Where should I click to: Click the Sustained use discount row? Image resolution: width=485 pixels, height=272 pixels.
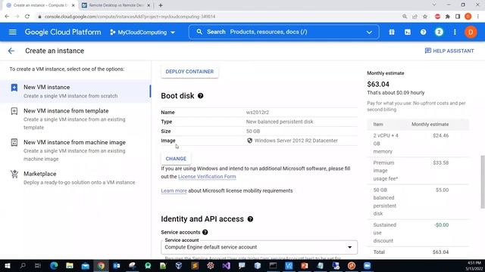tap(418, 233)
